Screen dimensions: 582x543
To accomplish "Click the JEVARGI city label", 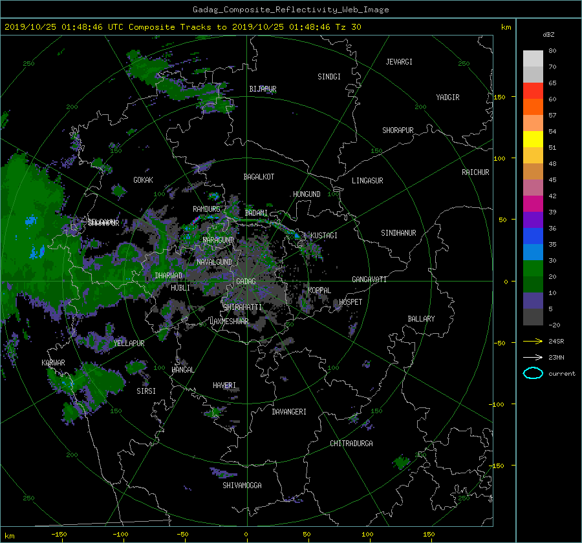I will tap(399, 62).
